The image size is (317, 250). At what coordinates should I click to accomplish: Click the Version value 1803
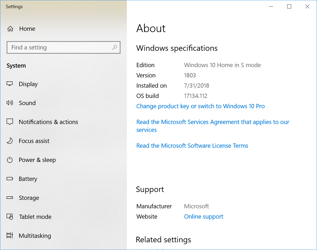pyautogui.click(x=190, y=75)
